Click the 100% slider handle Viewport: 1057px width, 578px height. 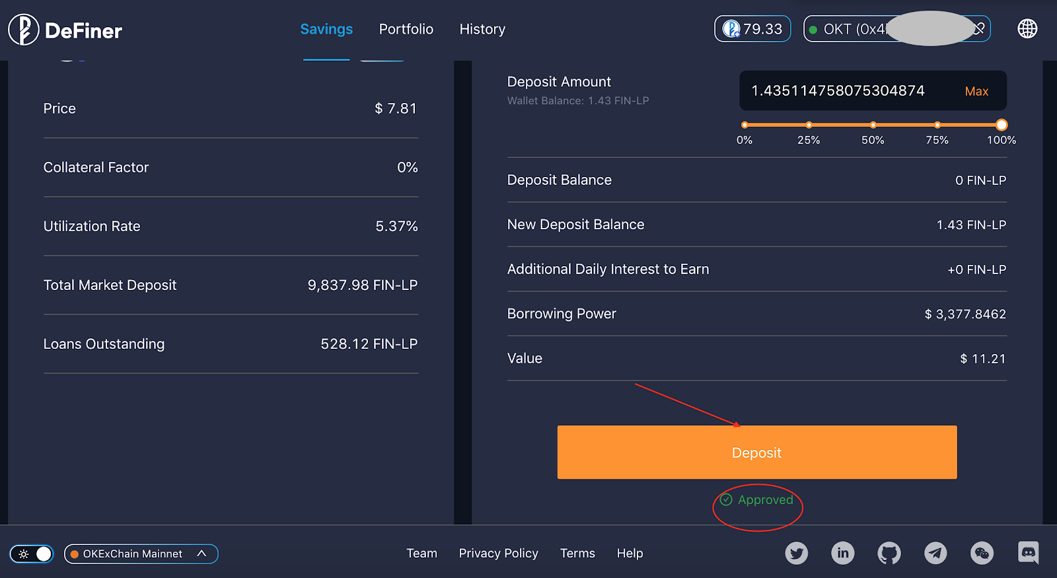(1002, 125)
